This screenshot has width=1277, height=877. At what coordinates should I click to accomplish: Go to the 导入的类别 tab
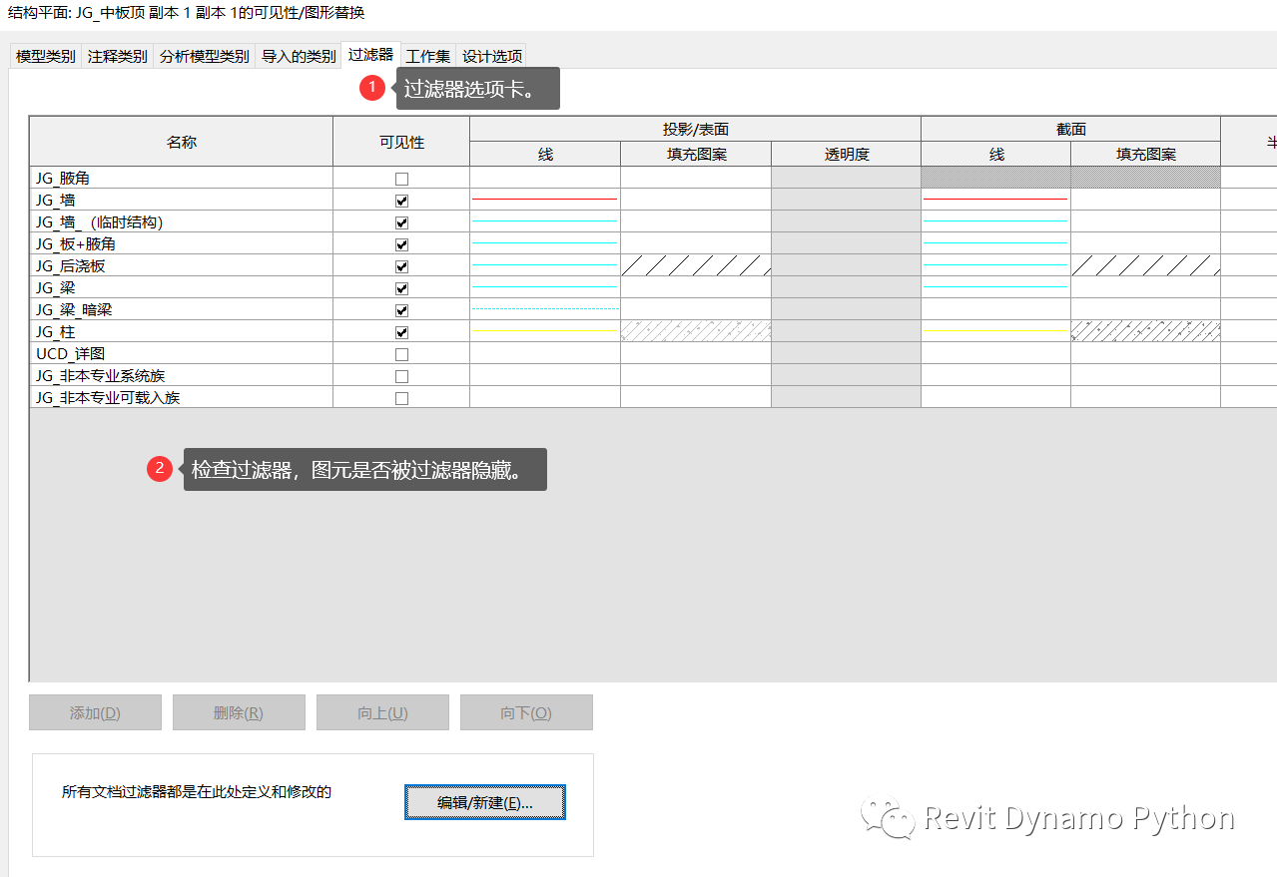(299, 57)
